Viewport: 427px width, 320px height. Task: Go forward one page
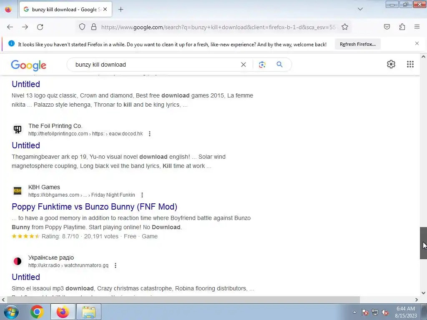25,27
